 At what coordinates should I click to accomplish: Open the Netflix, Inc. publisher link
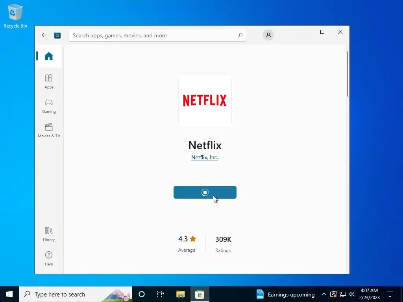tap(205, 157)
